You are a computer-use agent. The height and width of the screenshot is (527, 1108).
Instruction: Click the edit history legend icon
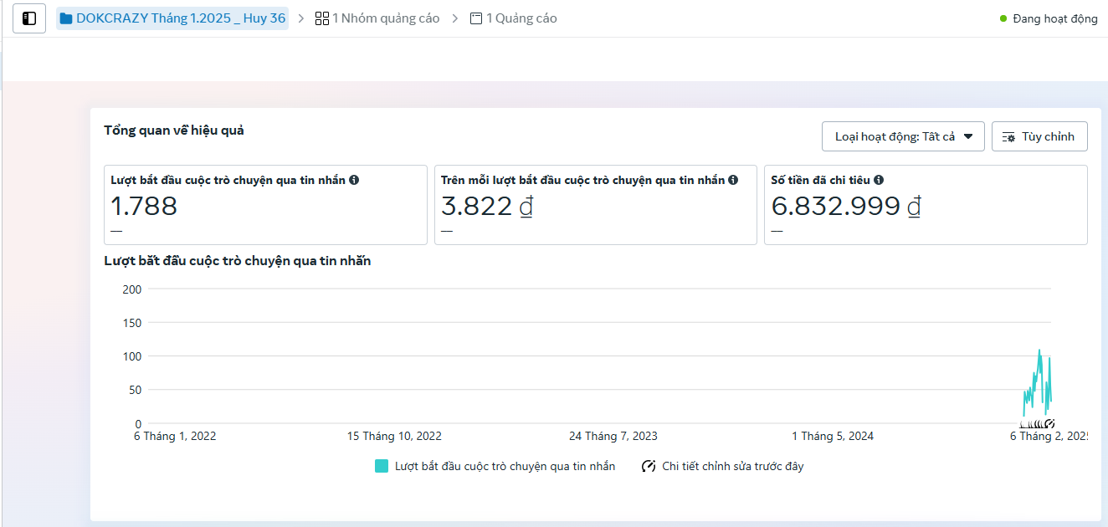point(649,466)
